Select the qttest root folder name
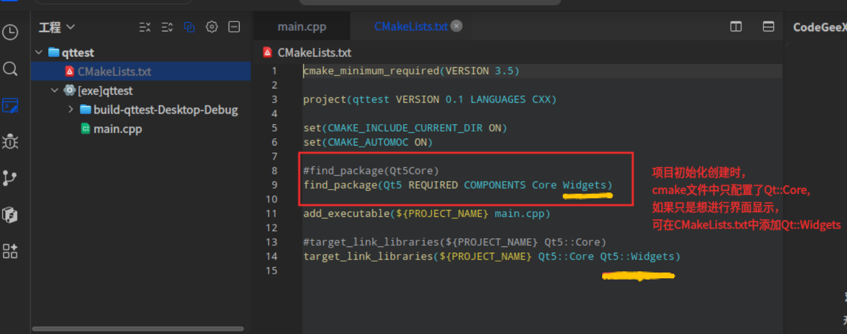Screen dimensions: 847x334 pyautogui.click(x=78, y=53)
